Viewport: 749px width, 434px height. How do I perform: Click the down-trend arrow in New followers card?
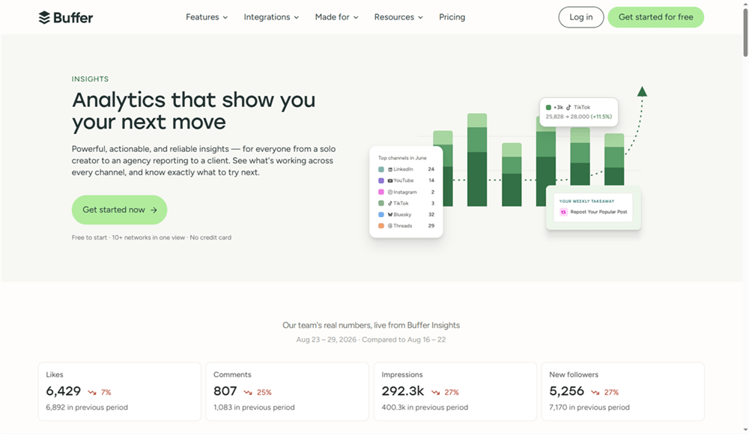(595, 392)
